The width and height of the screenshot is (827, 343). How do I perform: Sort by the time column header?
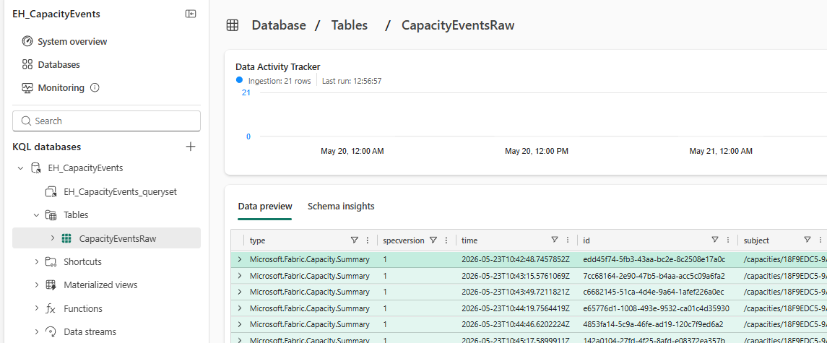coord(469,240)
